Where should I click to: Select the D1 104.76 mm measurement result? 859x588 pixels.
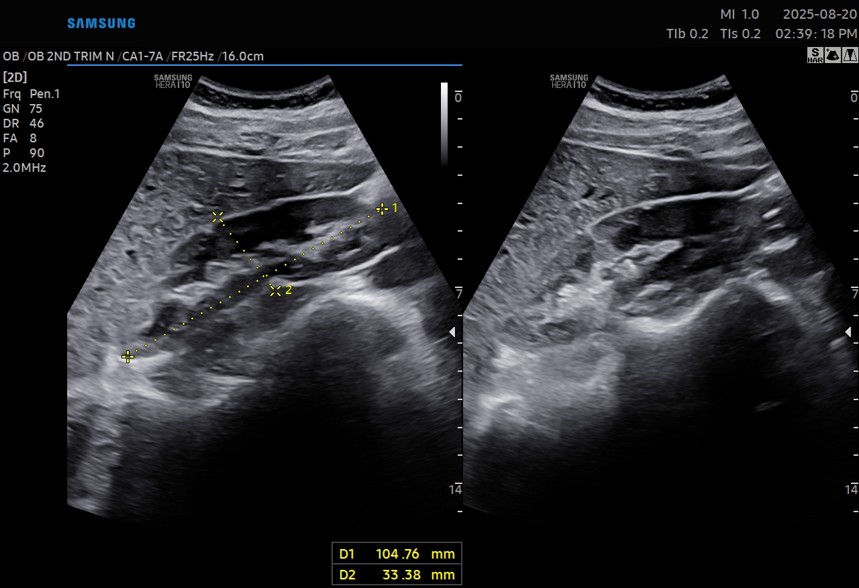tap(397, 554)
